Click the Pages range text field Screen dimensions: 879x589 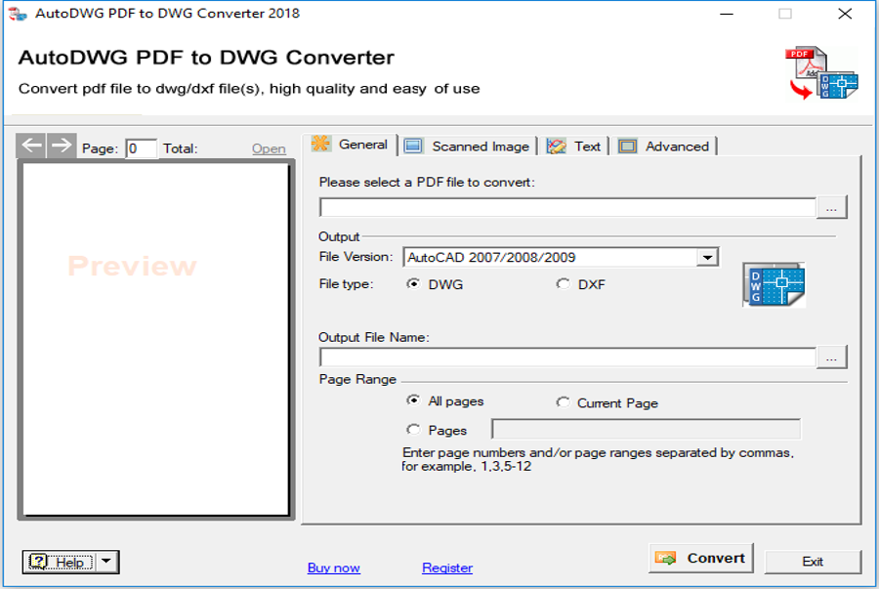(x=646, y=429)
